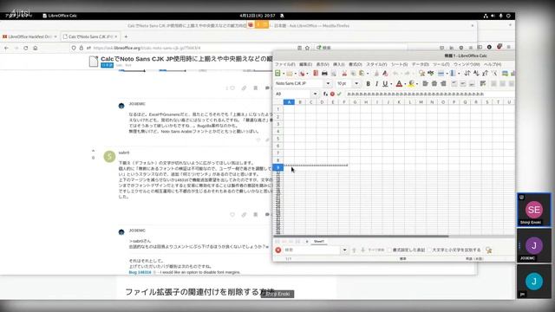Screen dimensions: 555x312
Task: Click the Align Right icon
Action: point(443,84)
